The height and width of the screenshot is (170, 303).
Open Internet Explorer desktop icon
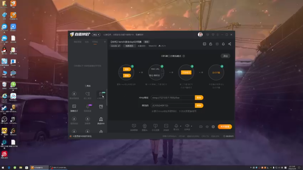point(4,98)
